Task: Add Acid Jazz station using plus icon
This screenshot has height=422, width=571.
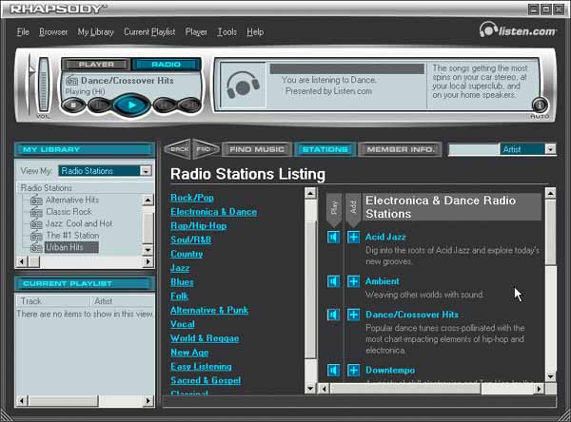Action: [x=353, y=237]
